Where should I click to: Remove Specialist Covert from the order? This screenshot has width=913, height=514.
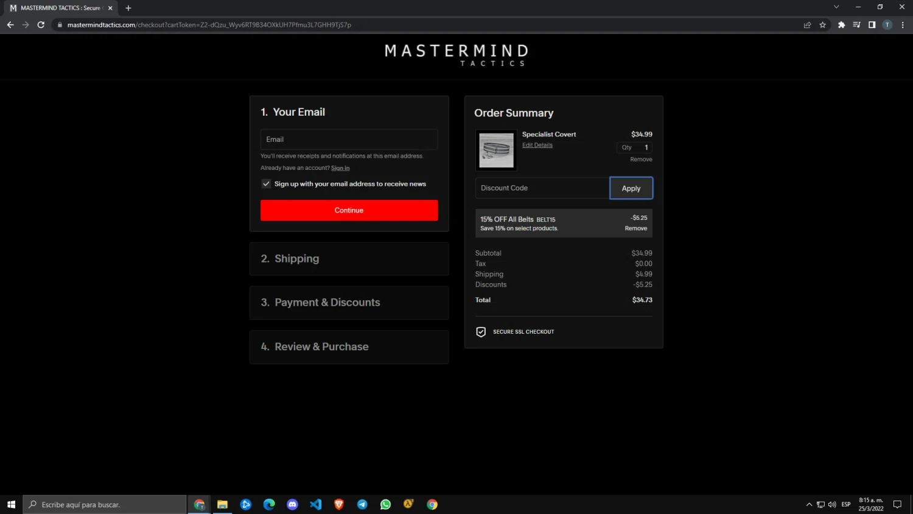(641, 160)
